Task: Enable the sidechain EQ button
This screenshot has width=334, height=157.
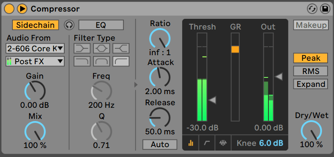Action: (101, 25)
